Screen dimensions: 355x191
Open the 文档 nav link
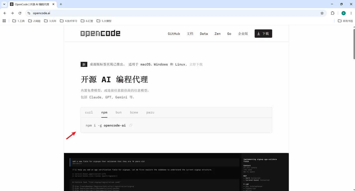coord(190,34)
